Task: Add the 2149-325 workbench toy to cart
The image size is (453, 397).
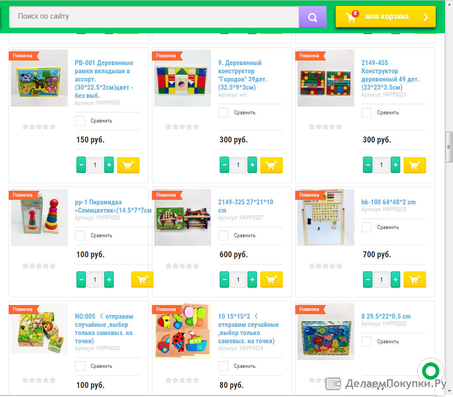Action: (271, 280)
